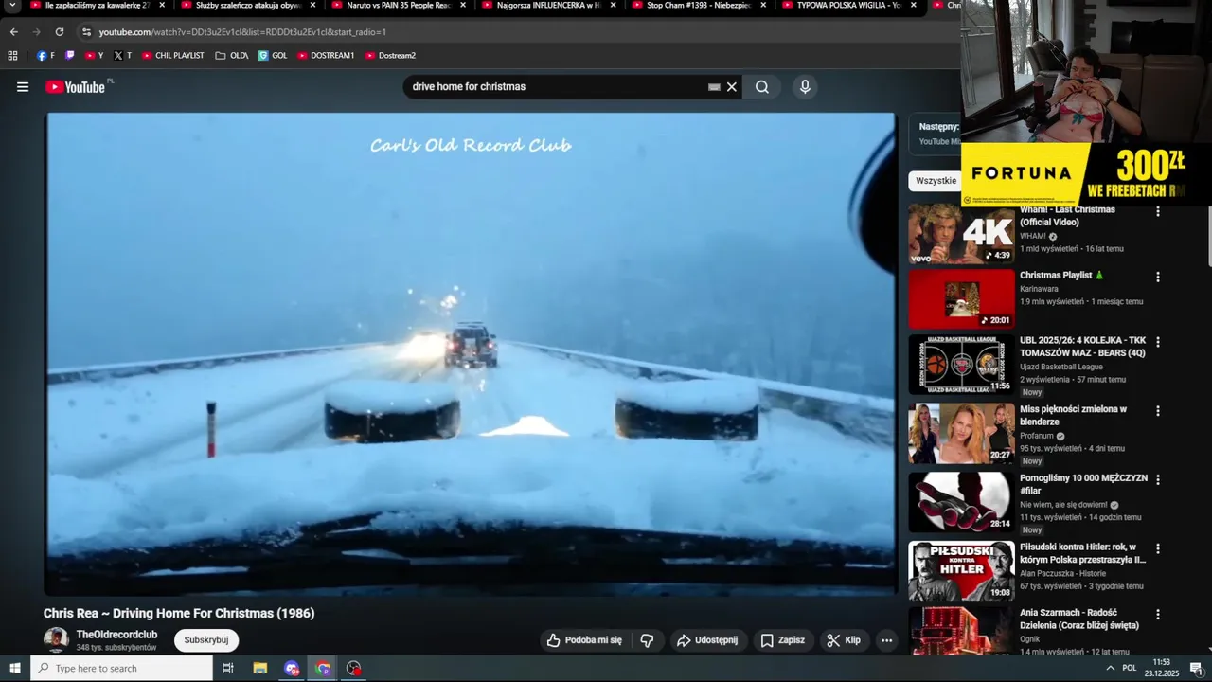Open options menu for Miss piękności video
1212x682 pixels.
[x=1157, y=411]
